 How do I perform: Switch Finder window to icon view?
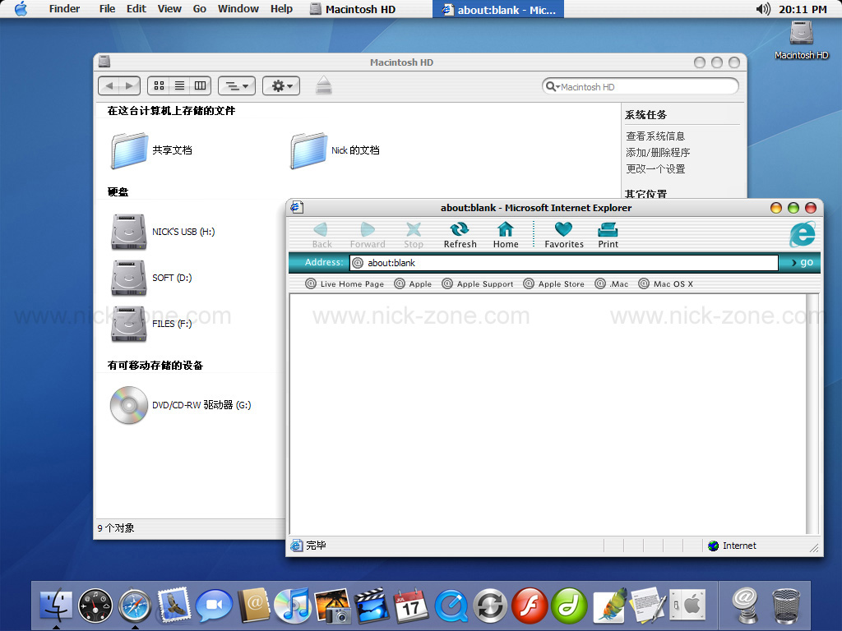click(x=159, y=85)
